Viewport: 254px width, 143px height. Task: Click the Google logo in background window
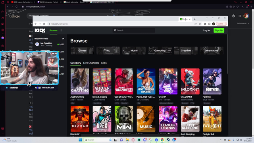tap(15, 16)
